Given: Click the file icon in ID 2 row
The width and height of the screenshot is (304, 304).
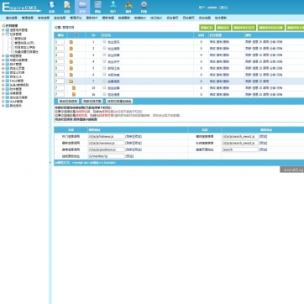Looking at the screenshot, I should coord(71,49).
